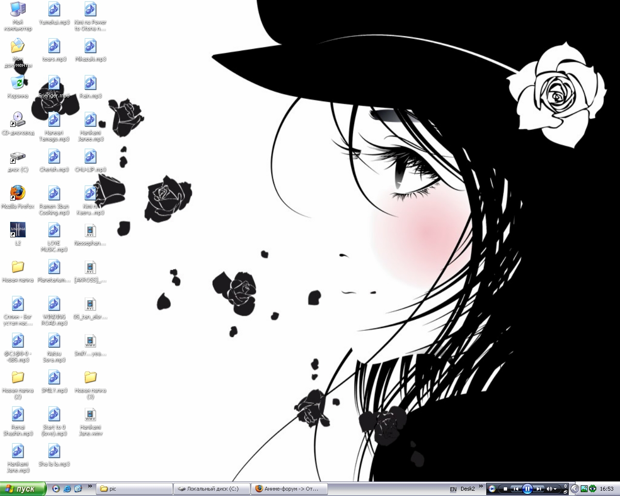Open the Мой компьютер desktop icon
The image size is (620, 496).
18,16
